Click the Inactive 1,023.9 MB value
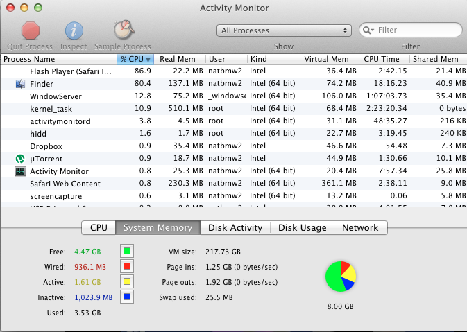This screenshot has width=467, height=332. [x=94, y=297]
